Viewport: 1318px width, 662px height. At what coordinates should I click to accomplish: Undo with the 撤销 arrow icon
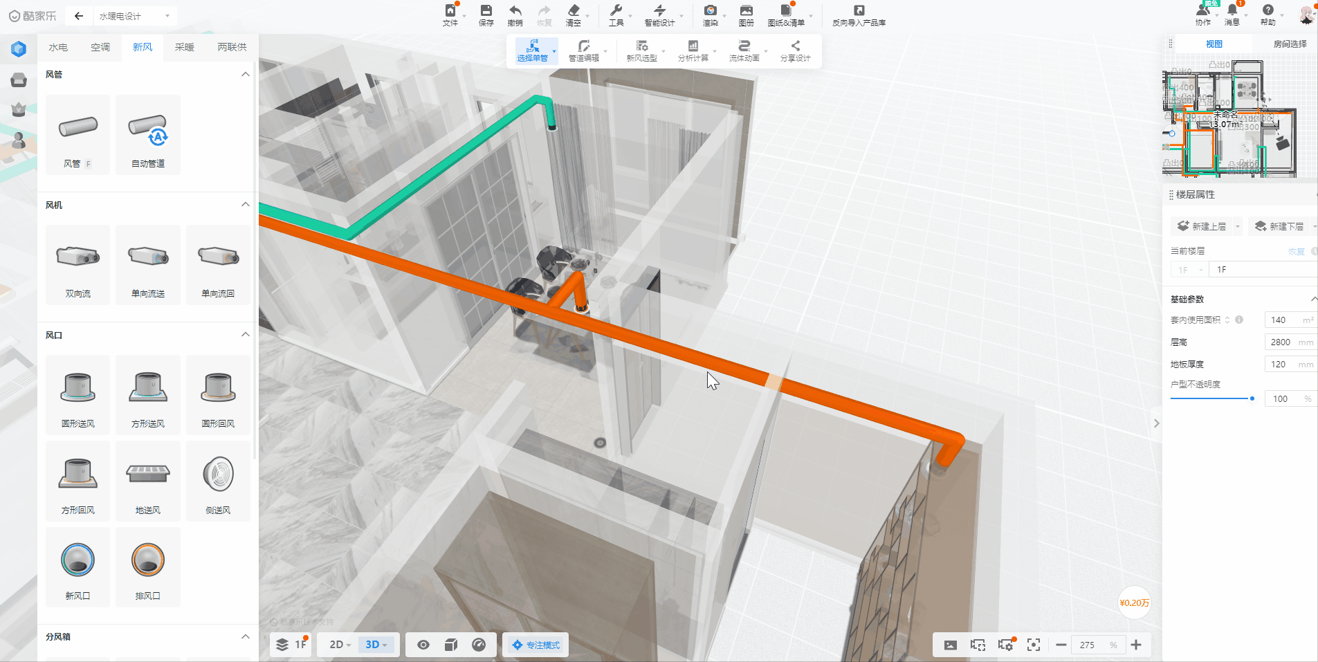515,15
